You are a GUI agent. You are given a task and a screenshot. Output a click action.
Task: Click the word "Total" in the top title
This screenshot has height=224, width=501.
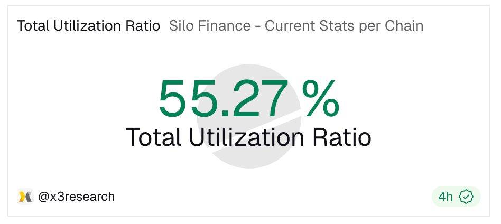33,26
